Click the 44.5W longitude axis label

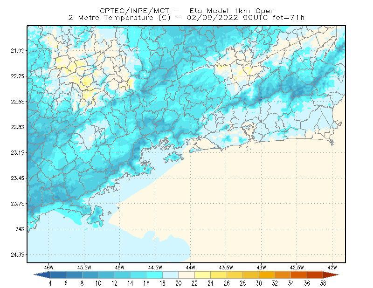[155, 267]
